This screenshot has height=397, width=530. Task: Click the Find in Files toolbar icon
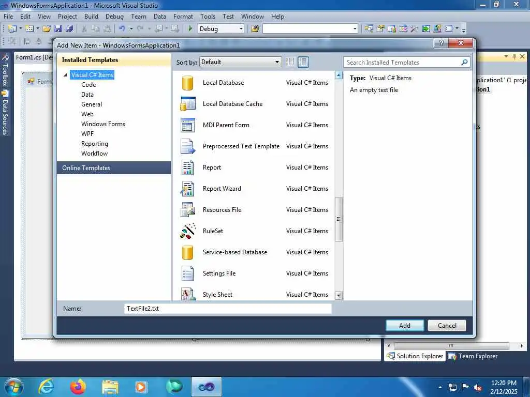255,29
